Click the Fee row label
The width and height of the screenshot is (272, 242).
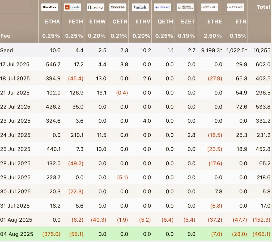pos(5,36)
